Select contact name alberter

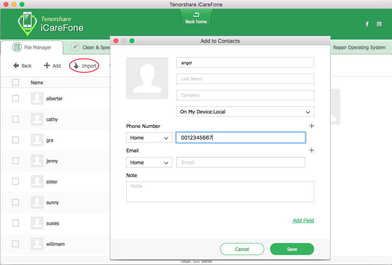tap(54, 98)
